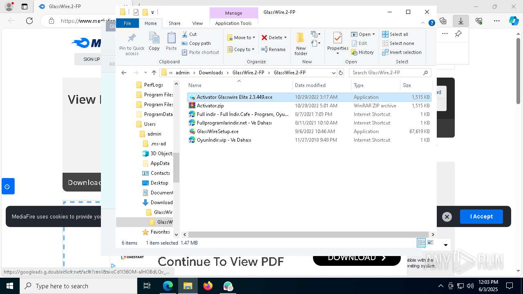This screenshot has width=523, height=294.
Task: Open recent locations dropdown arrow
Action: tap(145, 73)
